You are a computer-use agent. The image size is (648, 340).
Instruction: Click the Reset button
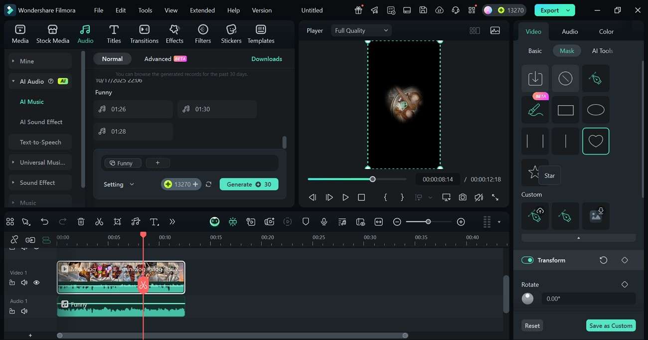[x=532, y=326]
